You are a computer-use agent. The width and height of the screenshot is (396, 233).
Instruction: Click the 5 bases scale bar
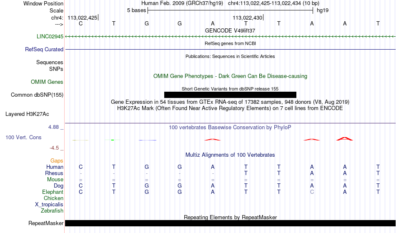(x=230, y=10)
